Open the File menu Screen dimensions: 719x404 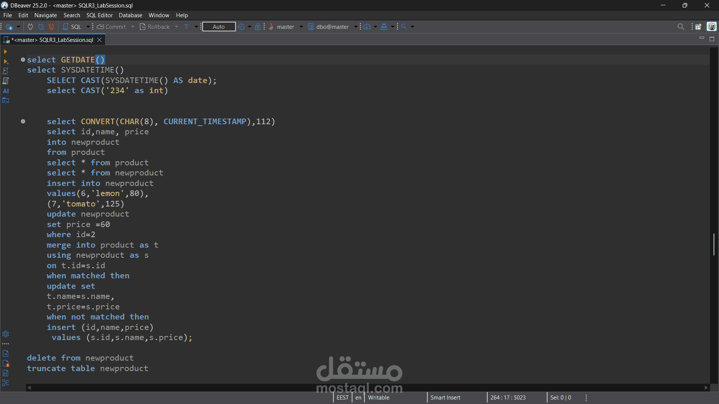(7, 15)
